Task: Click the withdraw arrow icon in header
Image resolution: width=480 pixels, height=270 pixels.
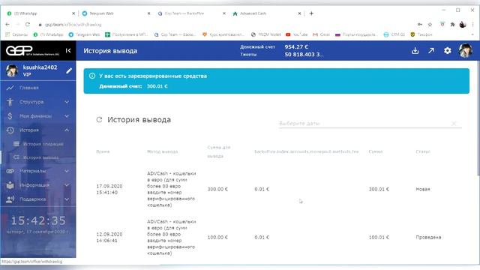Action: tap(431, 50)
